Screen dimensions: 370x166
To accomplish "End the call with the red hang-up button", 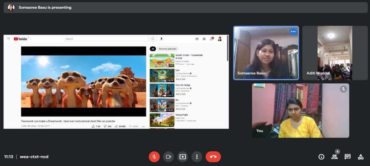I will 213,157.
